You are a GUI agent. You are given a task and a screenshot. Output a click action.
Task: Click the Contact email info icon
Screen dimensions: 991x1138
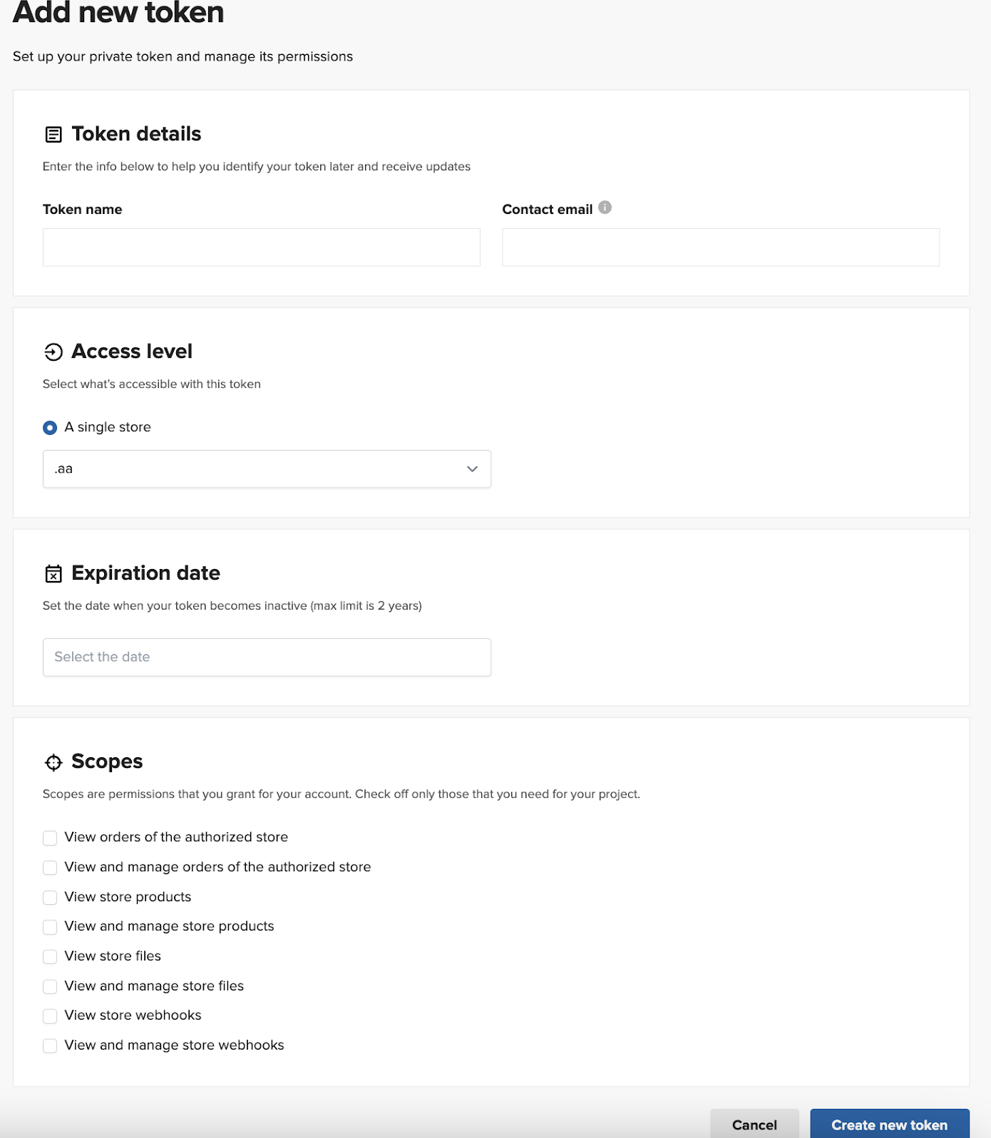pos(605,207)
